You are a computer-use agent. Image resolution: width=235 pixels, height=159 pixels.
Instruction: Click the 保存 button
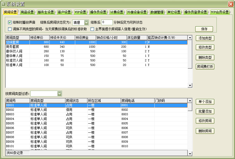(x=204, y=29)
